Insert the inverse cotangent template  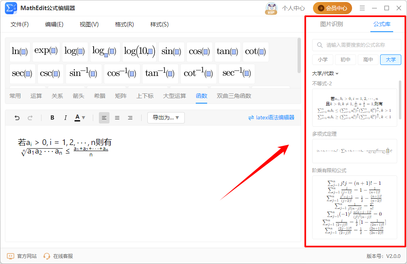coord(198,74)
